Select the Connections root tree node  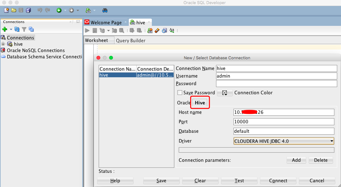coord(21,38)
